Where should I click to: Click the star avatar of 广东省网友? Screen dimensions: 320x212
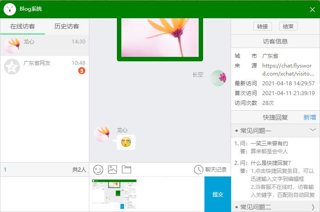tap(12, 67)
